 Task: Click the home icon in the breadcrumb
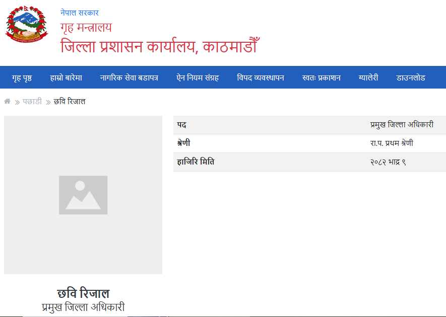coord(7,101)
